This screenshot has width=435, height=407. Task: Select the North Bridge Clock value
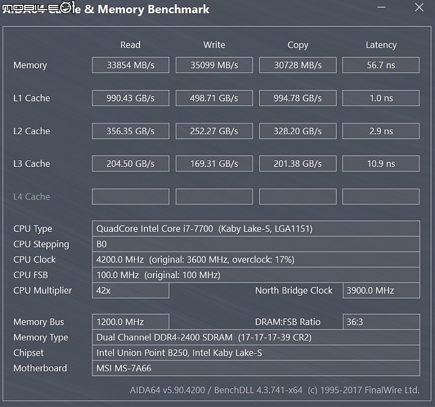381,290
